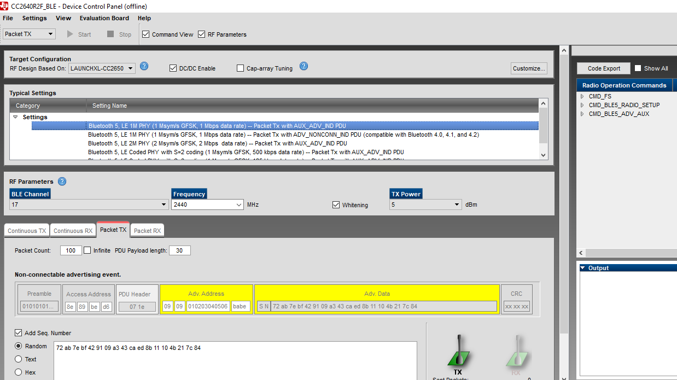Image resolution: width=677 pixels, height=380 pixels.
Task: Click the commands panel horizontal scroll-left arrow
Action: click(581, 253)
